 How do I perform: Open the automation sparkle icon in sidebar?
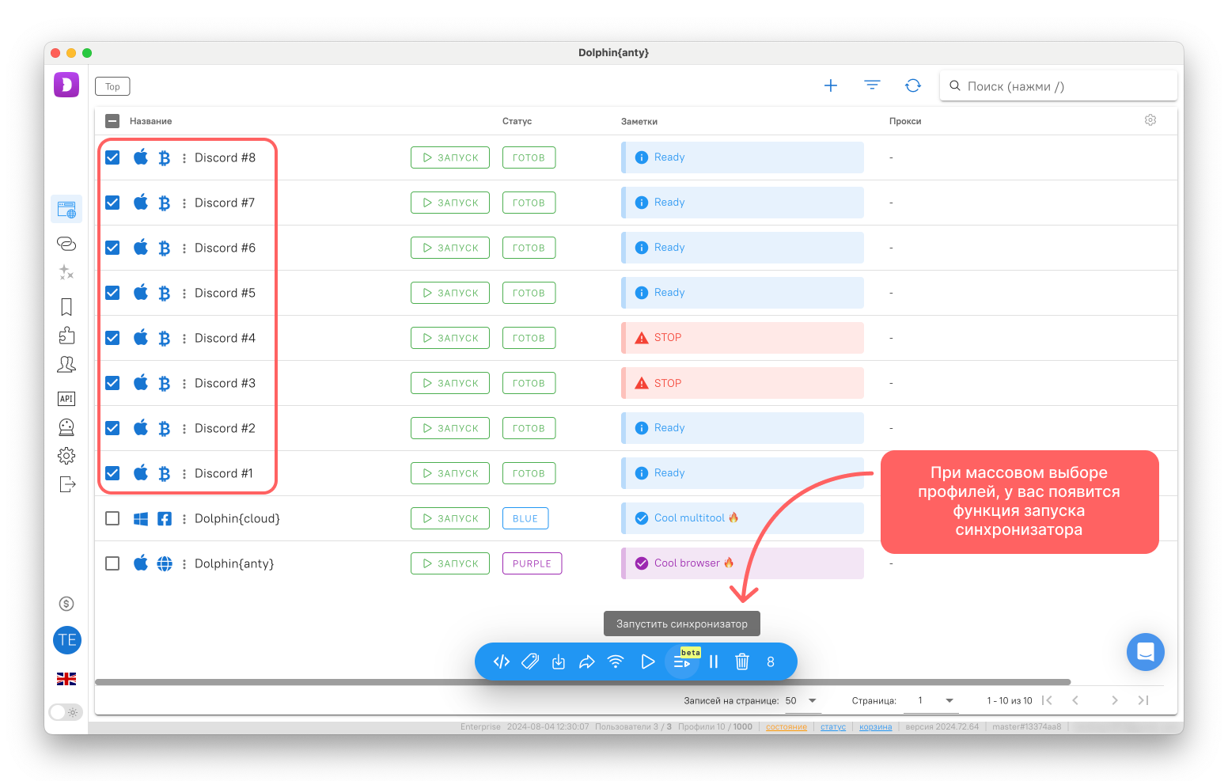66,272
